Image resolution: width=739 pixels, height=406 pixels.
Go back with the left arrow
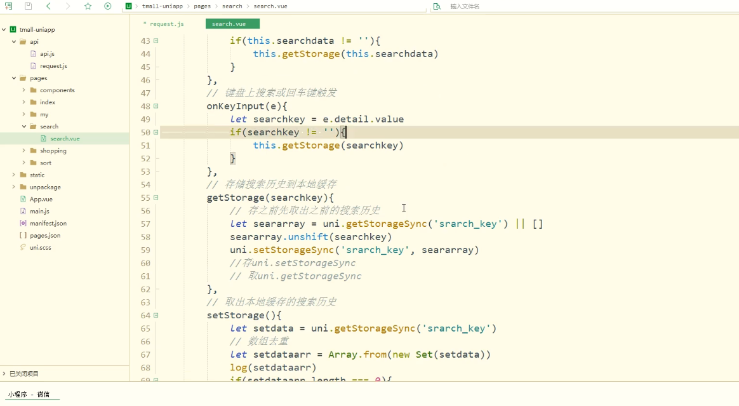point(48,6)
